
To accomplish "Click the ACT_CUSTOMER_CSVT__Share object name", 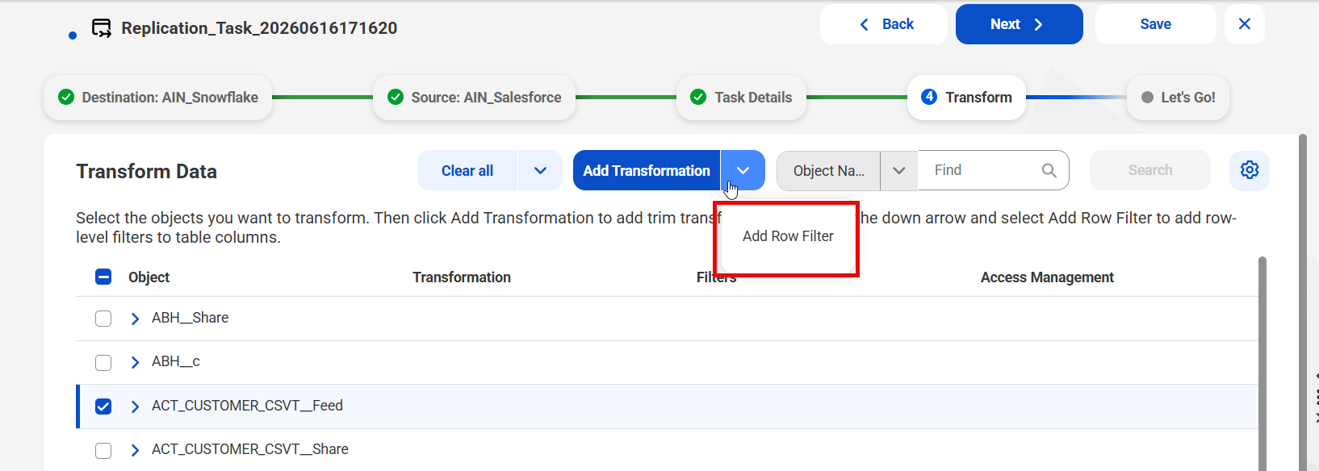I will 250,449.
